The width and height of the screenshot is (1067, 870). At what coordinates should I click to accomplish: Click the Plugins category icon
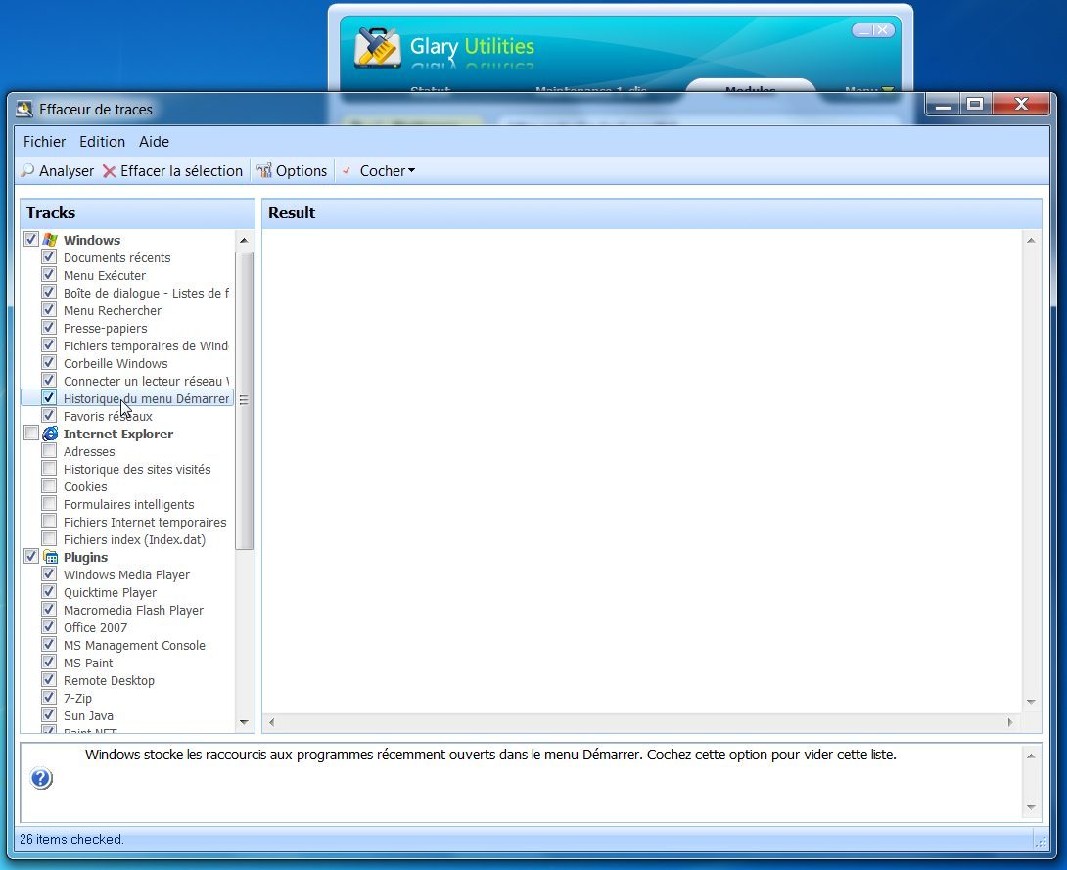[50, 557]
